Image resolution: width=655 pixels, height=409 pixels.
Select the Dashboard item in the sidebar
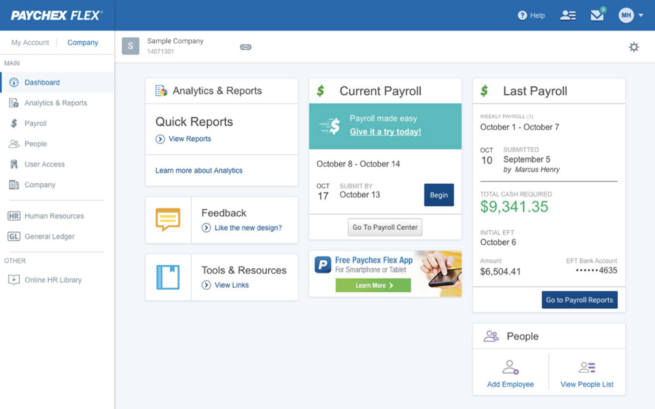click(x=42, y=82)
